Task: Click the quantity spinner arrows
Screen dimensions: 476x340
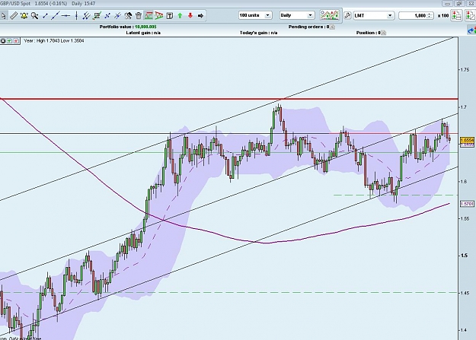Action: coord(430,15)
